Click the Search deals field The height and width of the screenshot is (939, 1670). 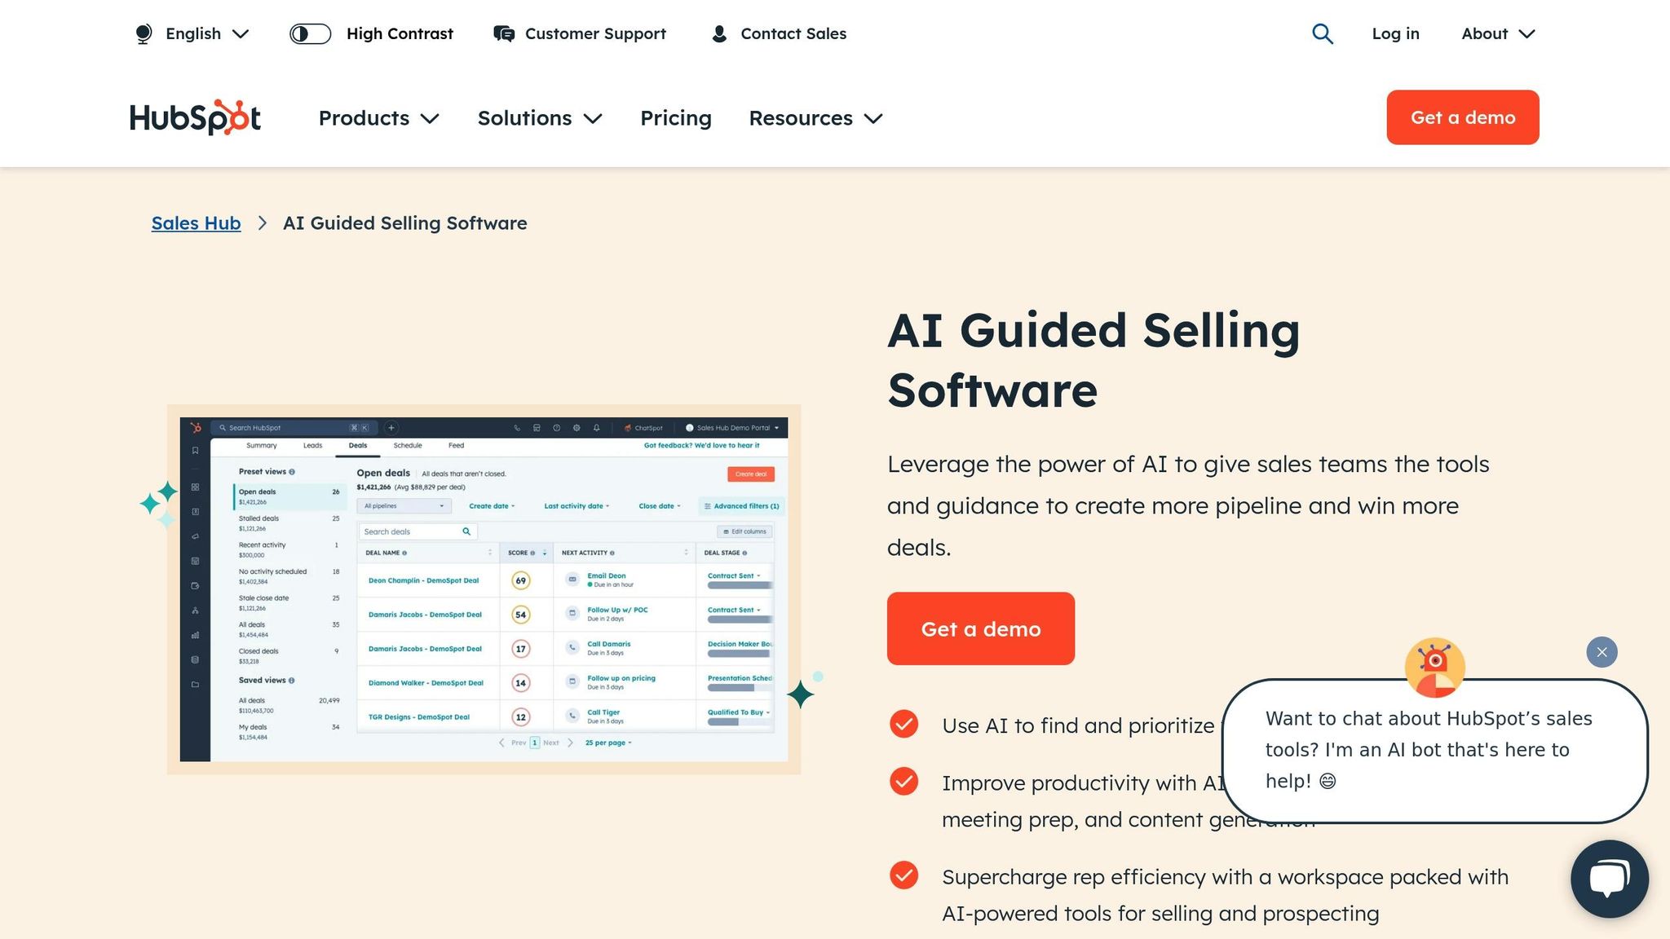[417, 531]
